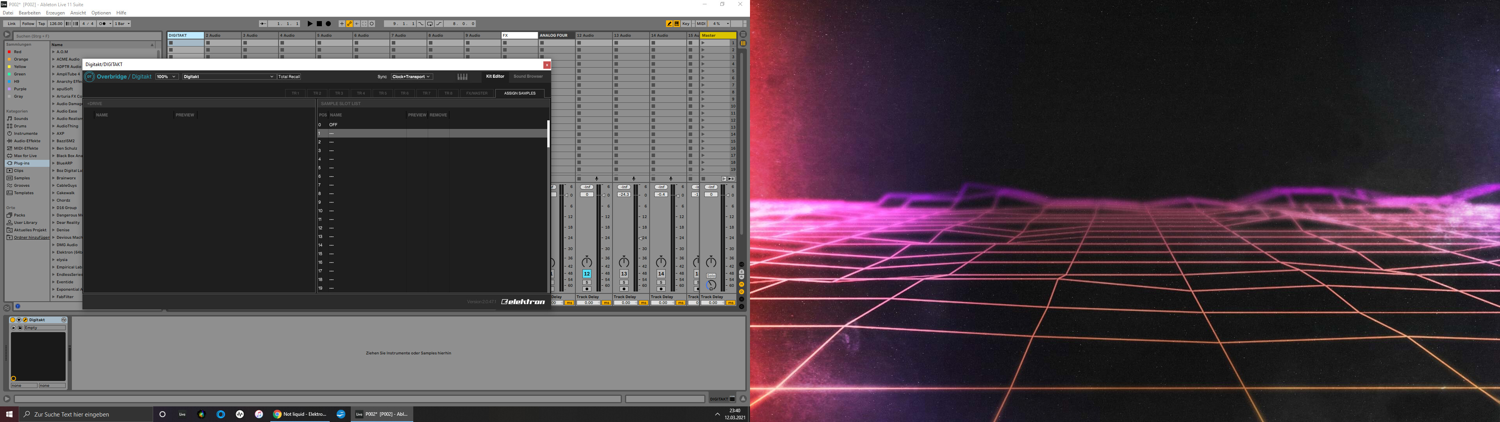Viewport: 1500px width, 422px height.
Task: Toggle the transport Loop switch
Action: click(x=430, y=24)
